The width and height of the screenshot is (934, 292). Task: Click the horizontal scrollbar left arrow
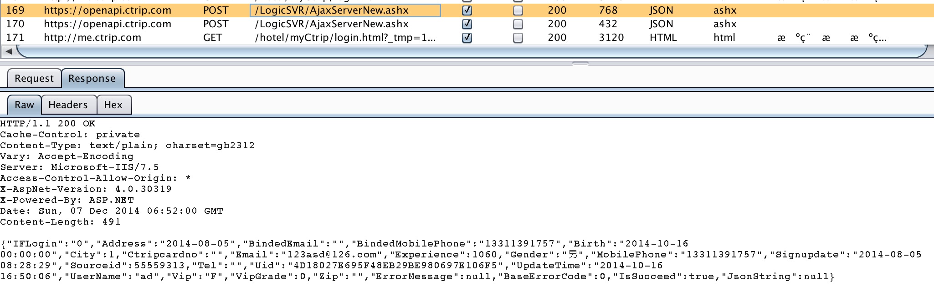tap(9, 51)
